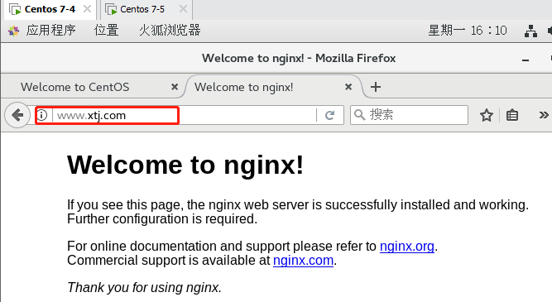Open the nginx.org link
Screen dimensions: 552x302
pyautogui.click(x=407, y=246)
